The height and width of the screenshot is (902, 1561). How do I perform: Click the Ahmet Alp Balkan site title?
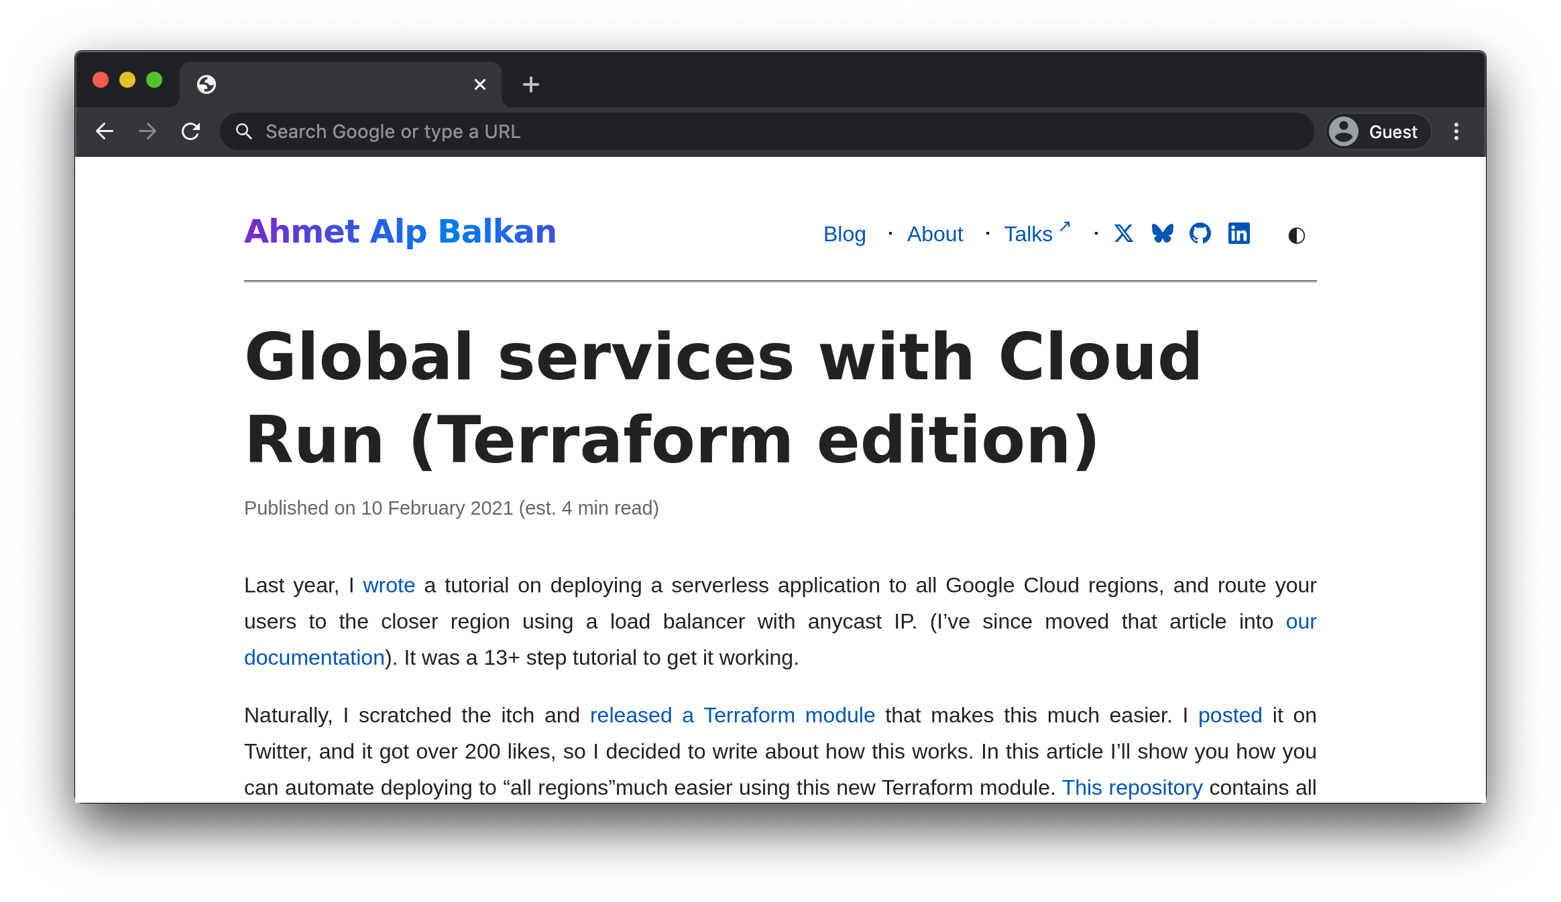(x=400, y=232)
